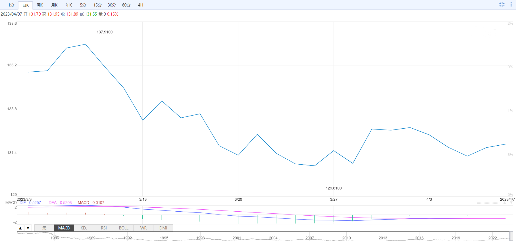Exit fullscreen using the collapse arrows icon
The height and width of the screenshot is (251, 516).
502,4
